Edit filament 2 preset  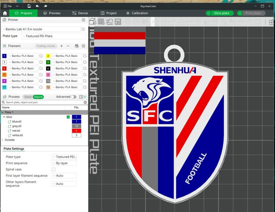(x=85, y=56)
